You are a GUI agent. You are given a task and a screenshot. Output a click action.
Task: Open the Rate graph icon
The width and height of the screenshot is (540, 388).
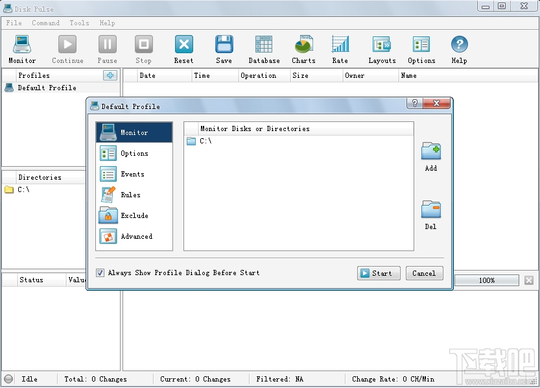340,44
